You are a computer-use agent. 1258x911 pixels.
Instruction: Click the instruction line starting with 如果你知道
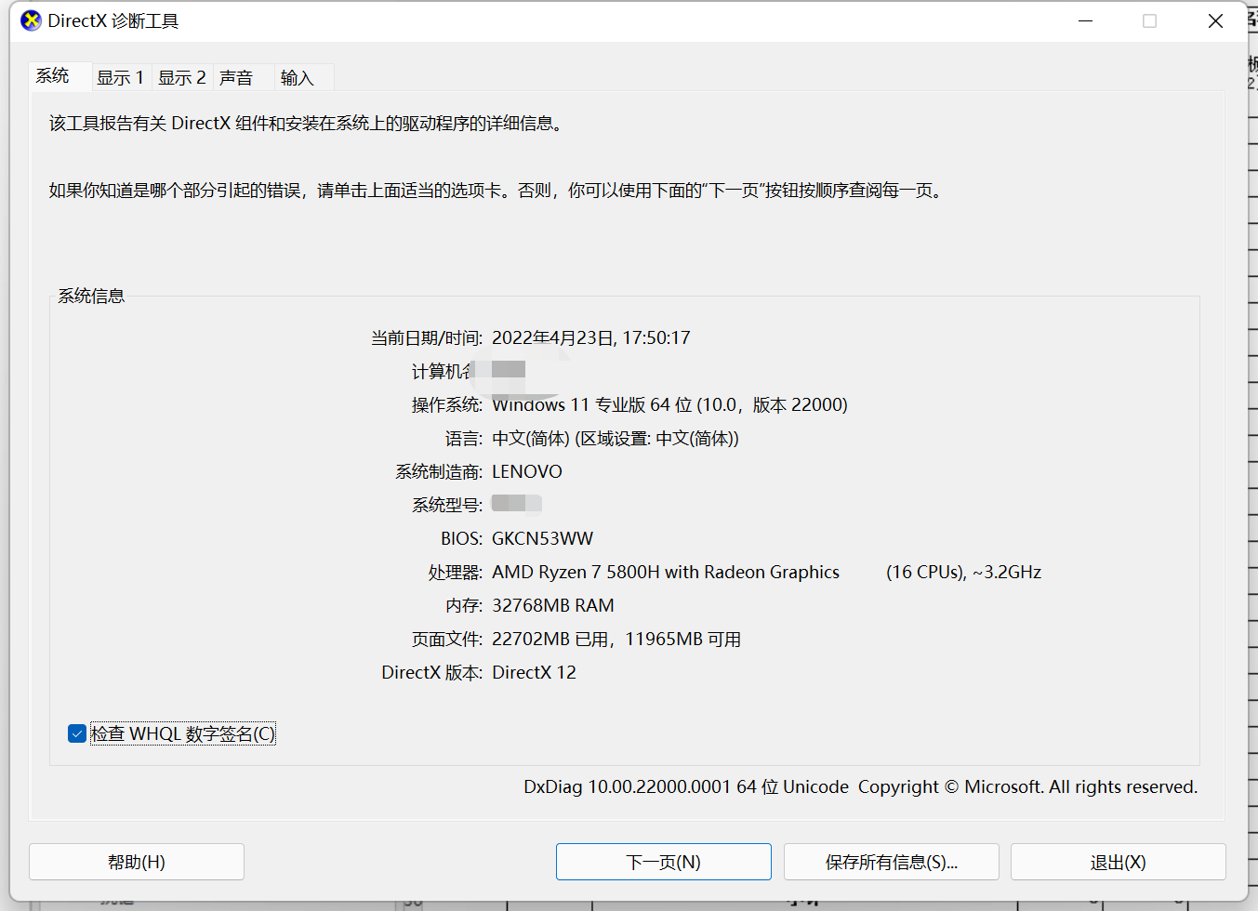click(497, 190)
